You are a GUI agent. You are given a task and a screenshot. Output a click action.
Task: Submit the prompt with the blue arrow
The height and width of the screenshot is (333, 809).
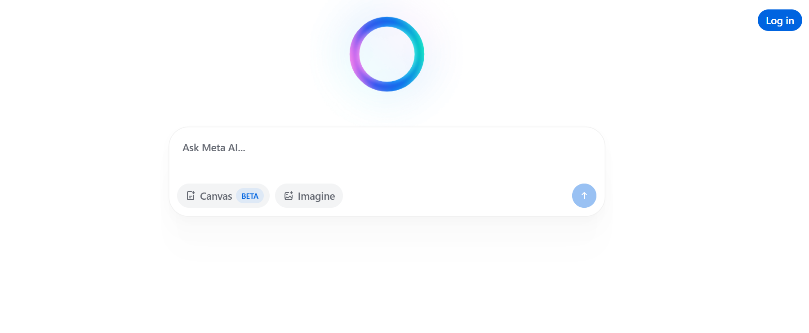coord(584,196)
